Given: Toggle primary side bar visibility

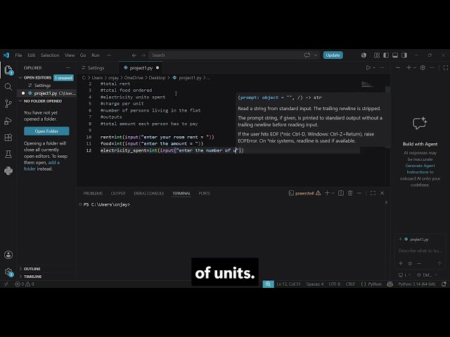Looking at the screenshot, I should click(x=386, y=55).
